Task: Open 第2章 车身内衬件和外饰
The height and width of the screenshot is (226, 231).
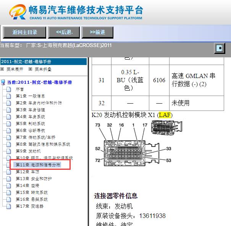Action: click(x=39, y=103)
